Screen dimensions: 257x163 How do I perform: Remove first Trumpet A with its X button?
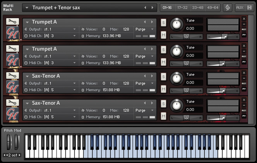244,19
